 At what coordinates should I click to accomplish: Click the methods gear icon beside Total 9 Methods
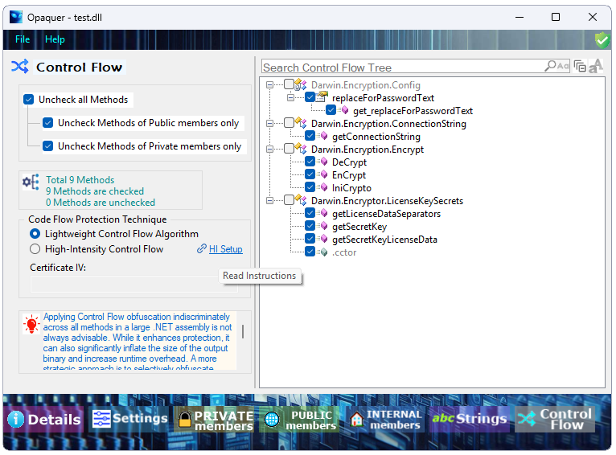click(x=31, y=182)
